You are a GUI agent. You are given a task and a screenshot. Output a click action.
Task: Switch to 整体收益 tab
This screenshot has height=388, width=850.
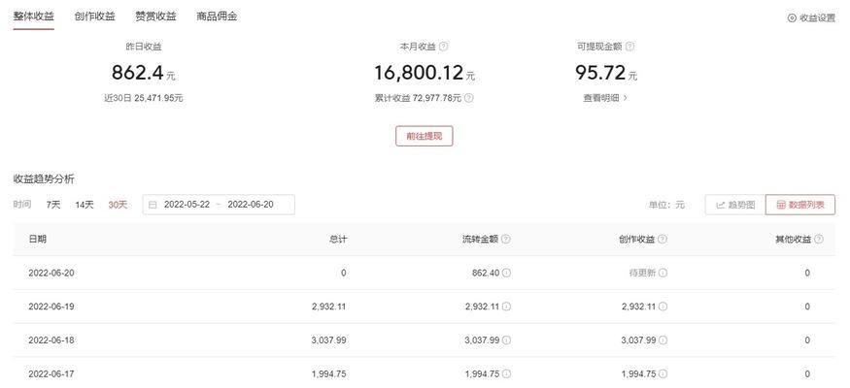click(34, 16)
